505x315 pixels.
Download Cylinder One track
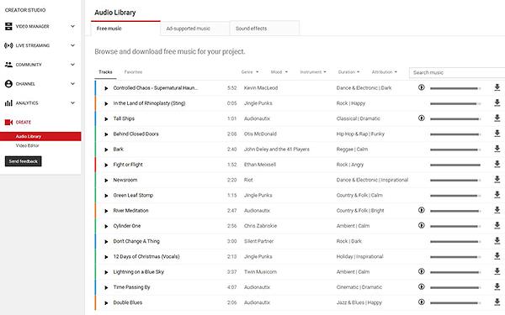(497, 225)
